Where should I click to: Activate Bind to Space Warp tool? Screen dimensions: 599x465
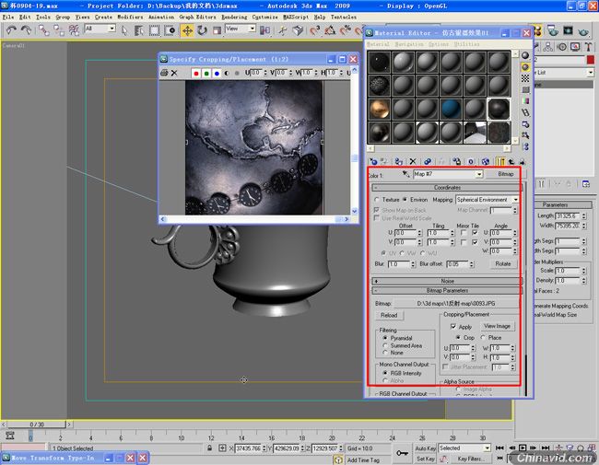pyautogui.click(x=74, y=30)
